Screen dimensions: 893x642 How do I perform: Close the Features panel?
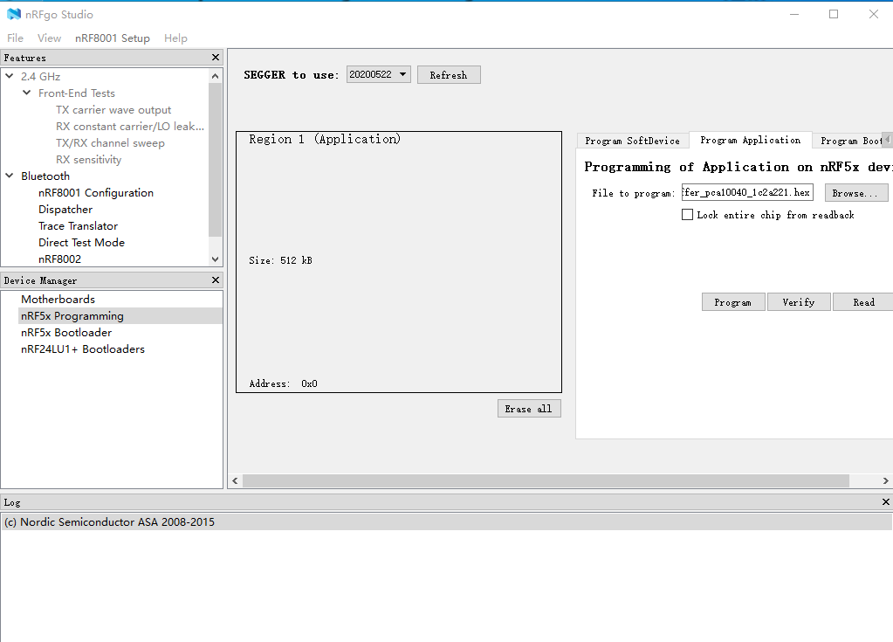tap(216, 58)
